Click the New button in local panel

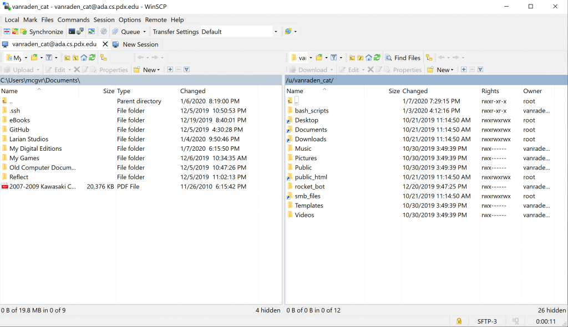(x=146, y=70)
